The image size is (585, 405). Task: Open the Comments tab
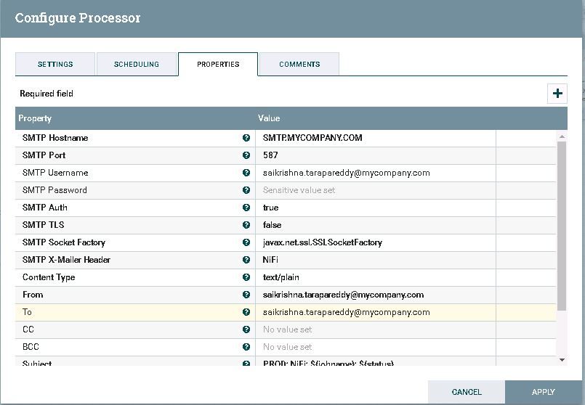299,65
